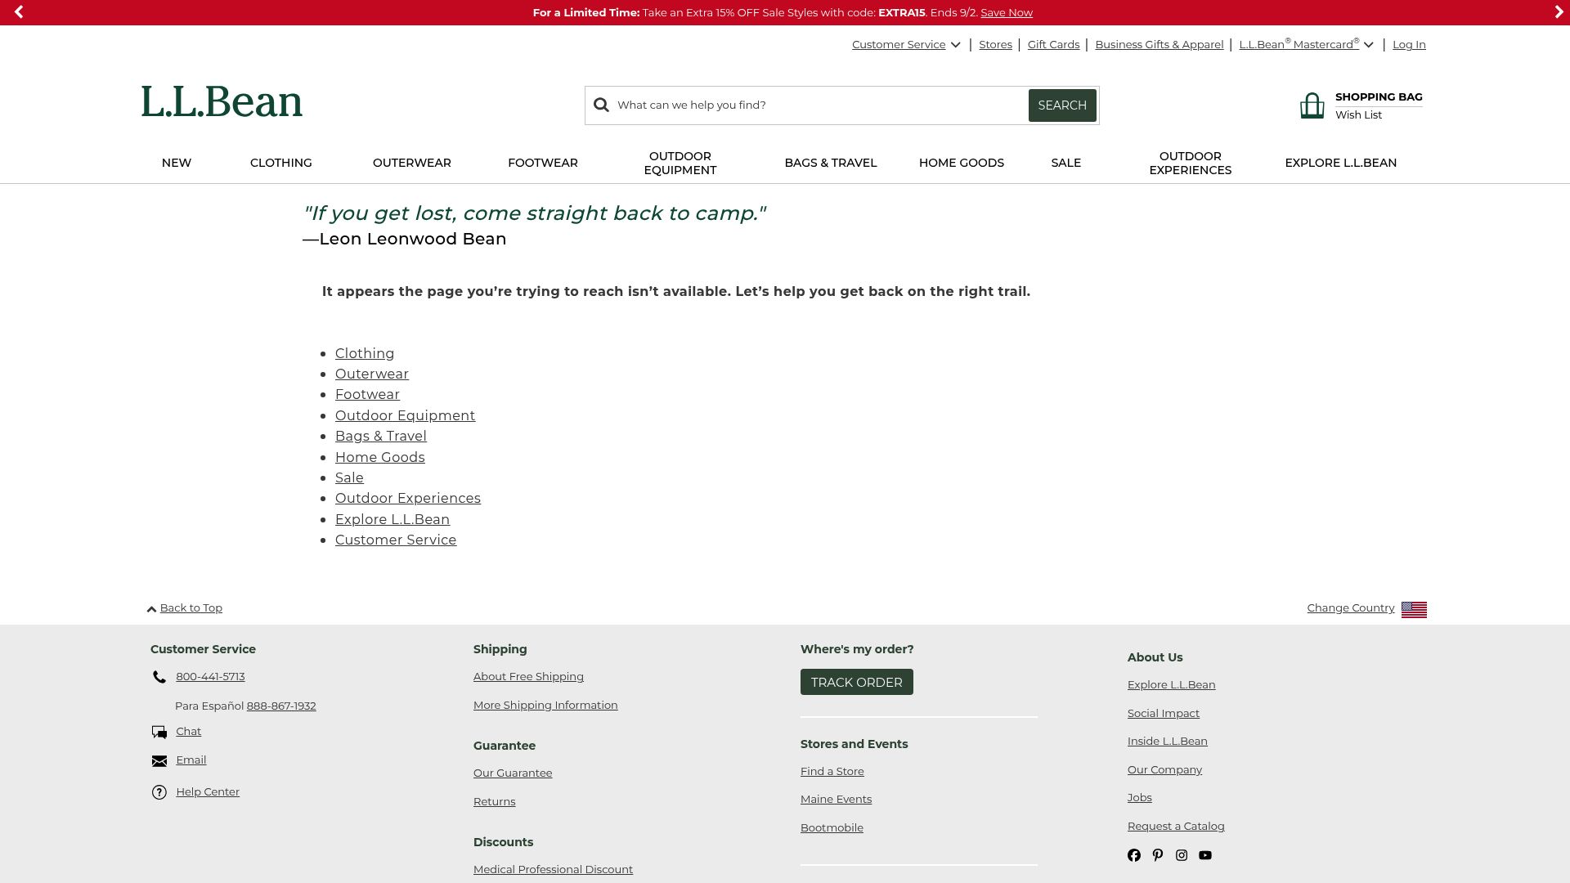Click the Email envelope icon
1570x883 pixels.
point(159,761)
